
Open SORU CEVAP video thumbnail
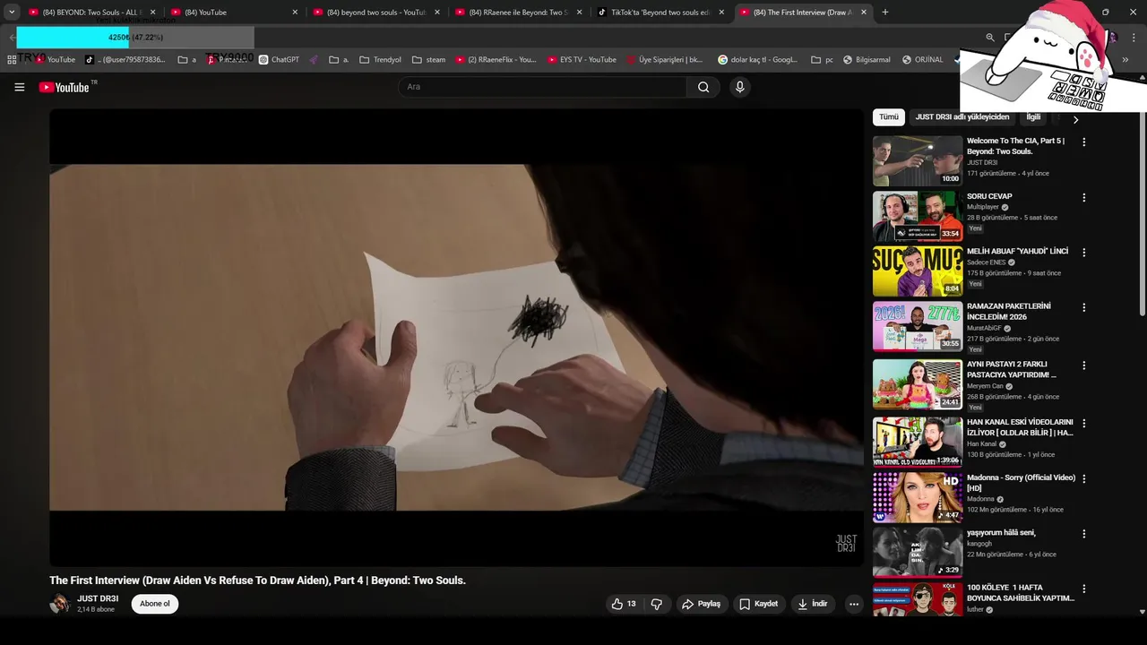[x=918, y=216]
